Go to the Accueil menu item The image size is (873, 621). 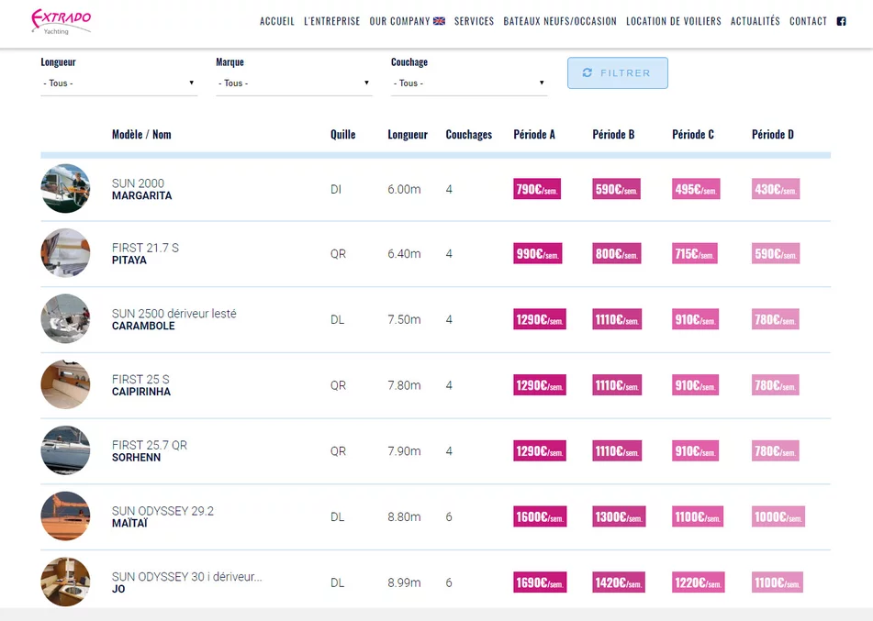(x=277, y=21)
